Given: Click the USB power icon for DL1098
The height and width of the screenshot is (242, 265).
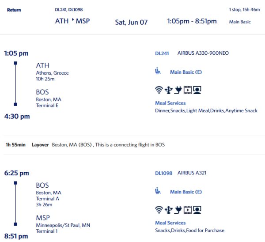Looking at the screenshot, I should pyautogui.click(x=169, y=210).
